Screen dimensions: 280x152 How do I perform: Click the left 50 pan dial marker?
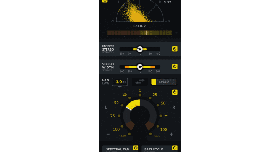pos(122,105)
